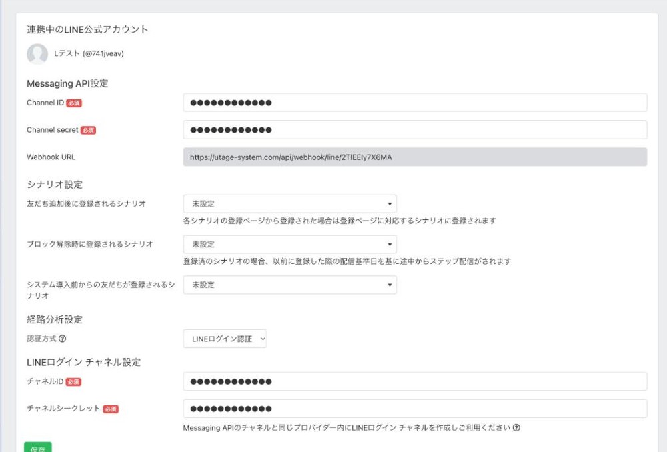Click the Webhook URL label
This screenshot has width=667, height=452.
pos(51,157)
